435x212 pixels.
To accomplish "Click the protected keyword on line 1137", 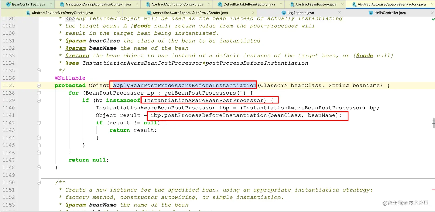I will tap(70, 85).
